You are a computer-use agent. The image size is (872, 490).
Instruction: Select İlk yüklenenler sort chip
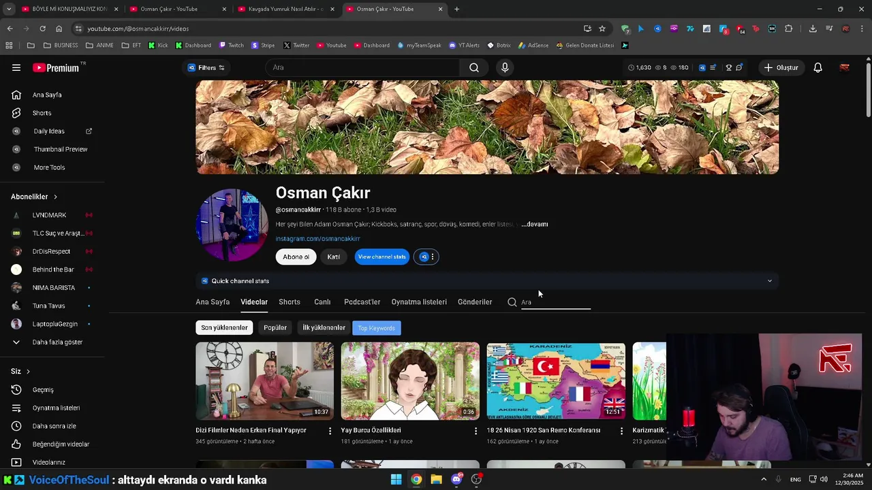(324, 327)
